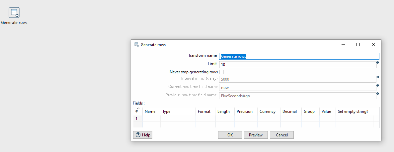Screen dimensions: 394x152
Task: Click the Transform name text field
Action: (299, 56)
